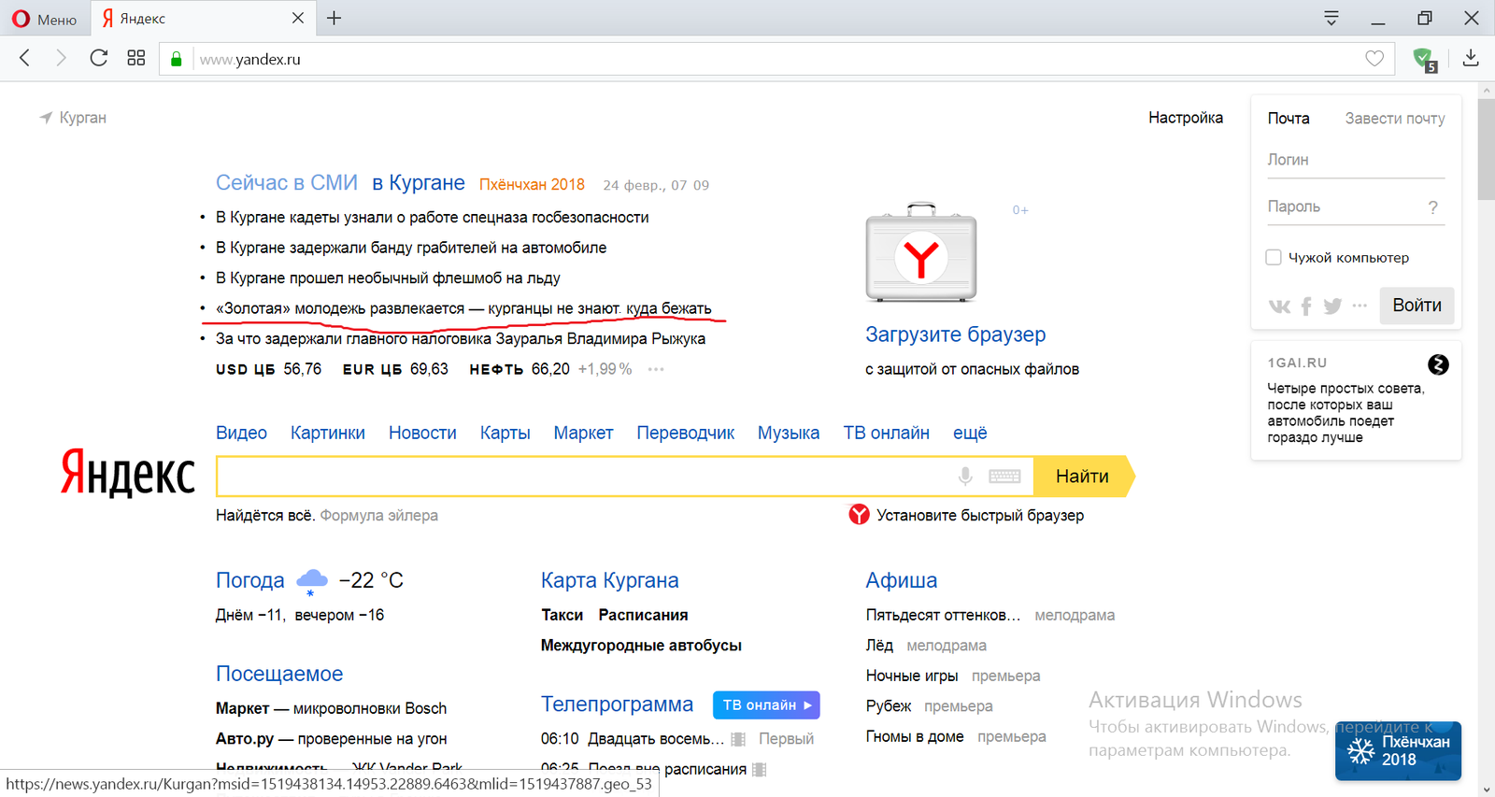Open Opera tabs menu icon near minimize

pos(1331,18)
